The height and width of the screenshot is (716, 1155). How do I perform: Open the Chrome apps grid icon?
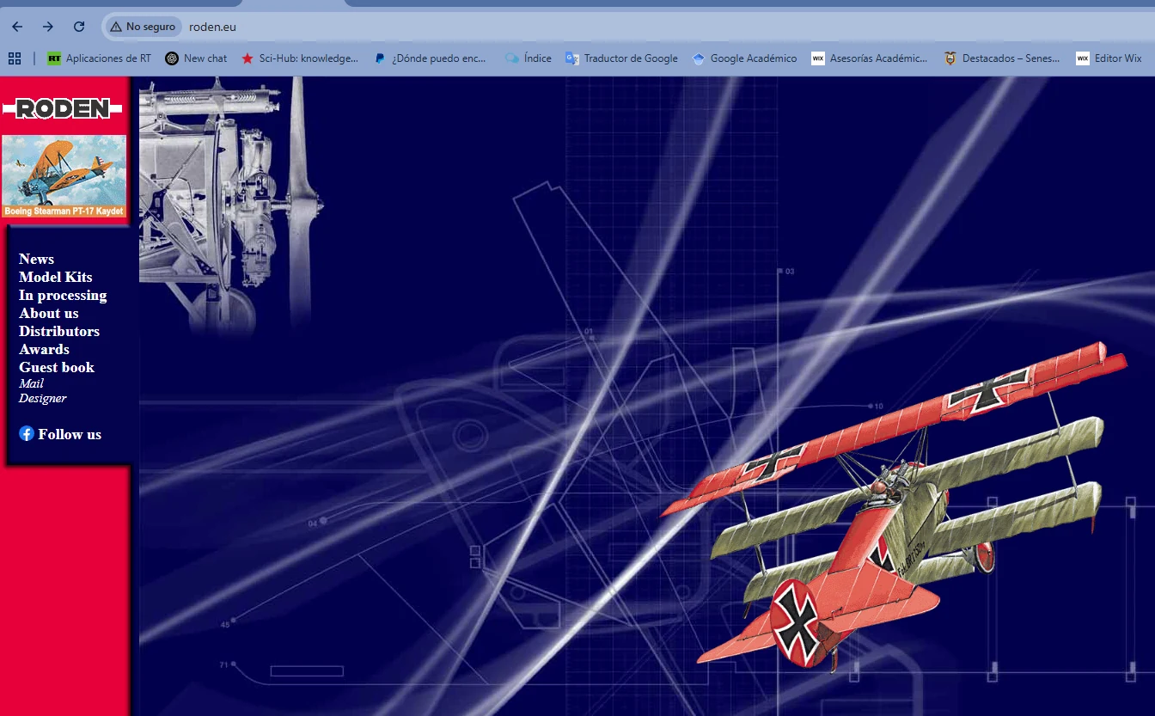click(15, 58)
